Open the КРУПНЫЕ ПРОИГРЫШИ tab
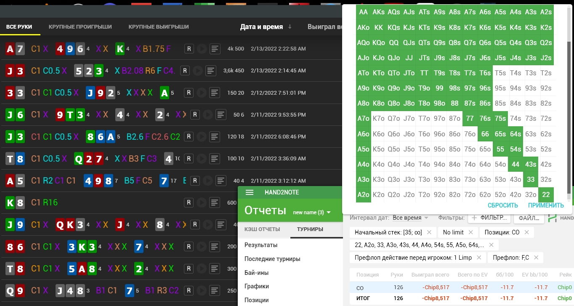574x306 pixels. (80, 27)
